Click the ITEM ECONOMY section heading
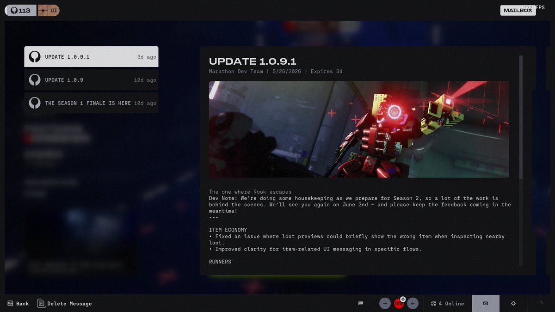The width and height of the screenshot is (555, 312). tap(228, 230)
